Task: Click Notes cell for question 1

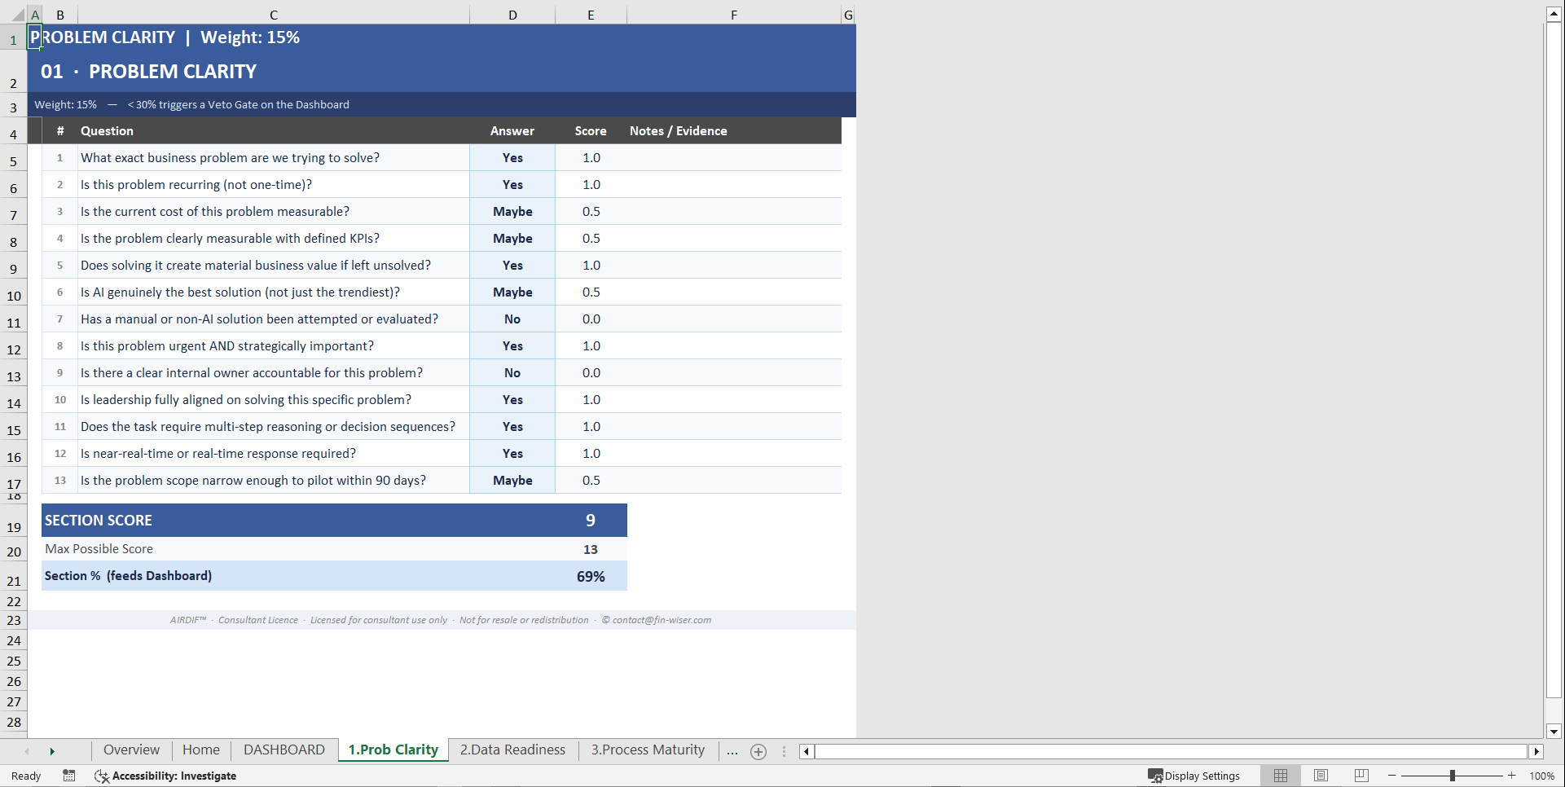Action: [x=734, y=158]
